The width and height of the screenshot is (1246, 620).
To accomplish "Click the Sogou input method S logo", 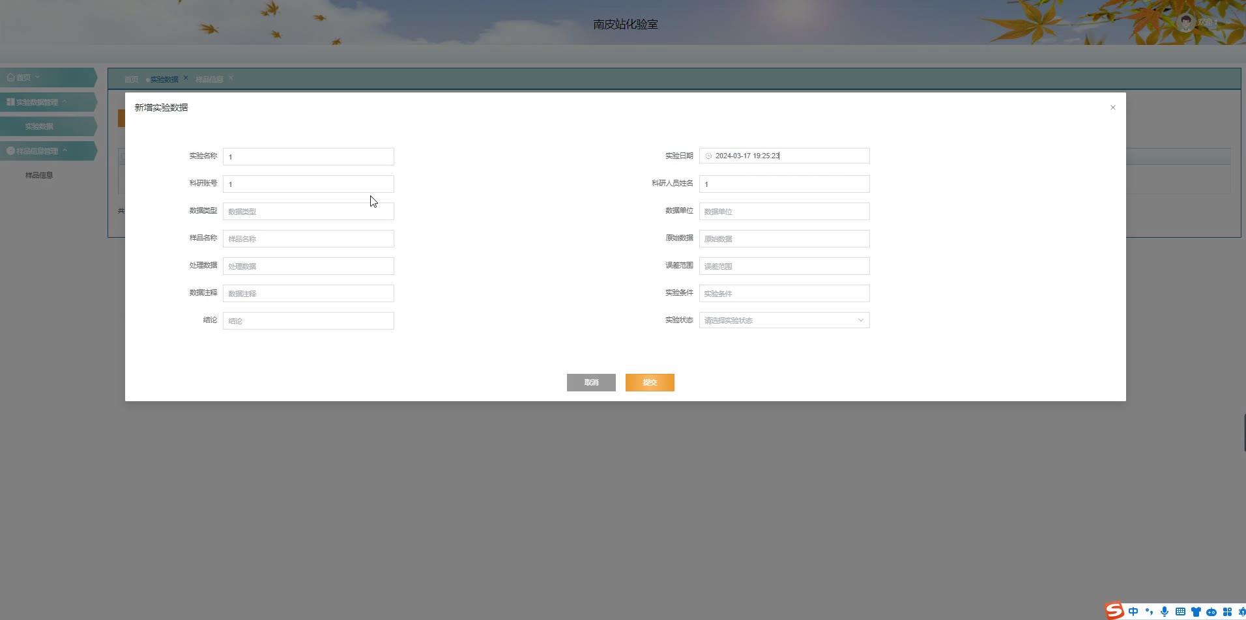I will (x=1115, y=611).
